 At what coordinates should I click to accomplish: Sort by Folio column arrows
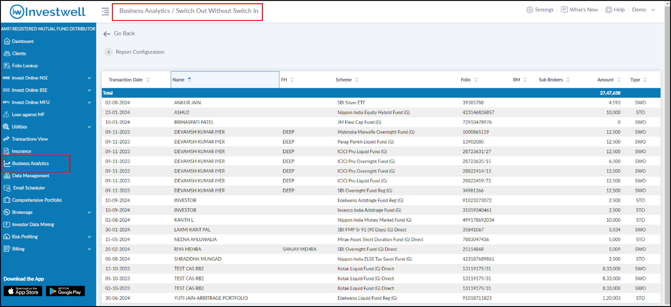click(476, 80)
